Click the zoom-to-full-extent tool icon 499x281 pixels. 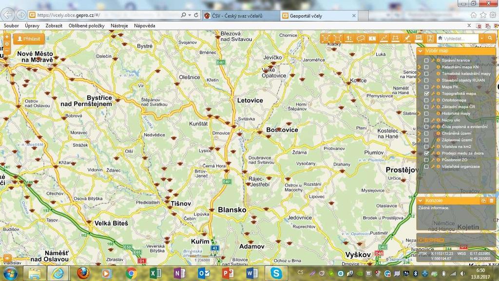pos(326,39)
